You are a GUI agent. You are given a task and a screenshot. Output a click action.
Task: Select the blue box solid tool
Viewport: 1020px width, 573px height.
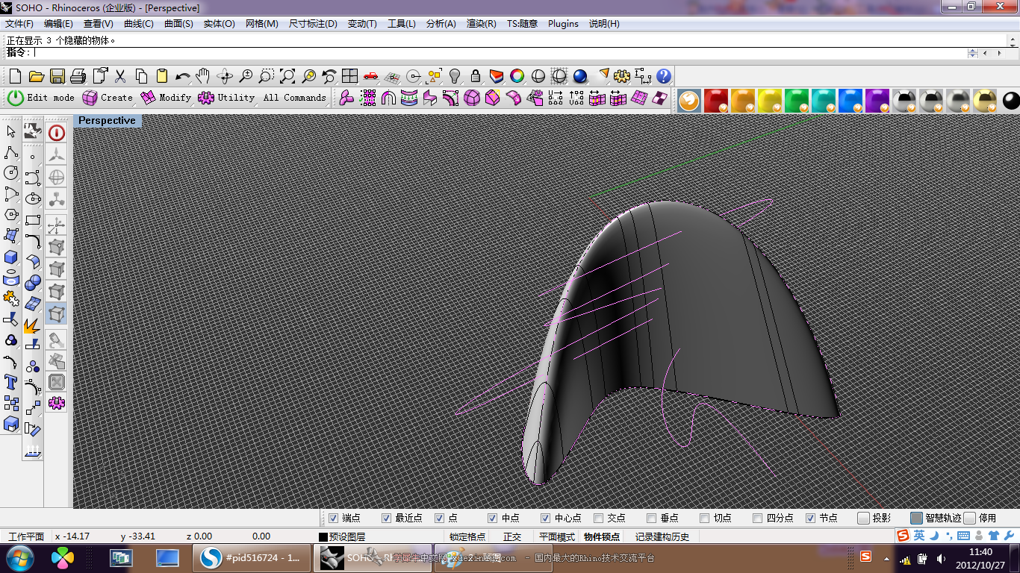click(11, 257)
